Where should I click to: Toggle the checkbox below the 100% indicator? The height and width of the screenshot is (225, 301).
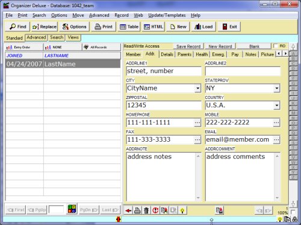293,212
